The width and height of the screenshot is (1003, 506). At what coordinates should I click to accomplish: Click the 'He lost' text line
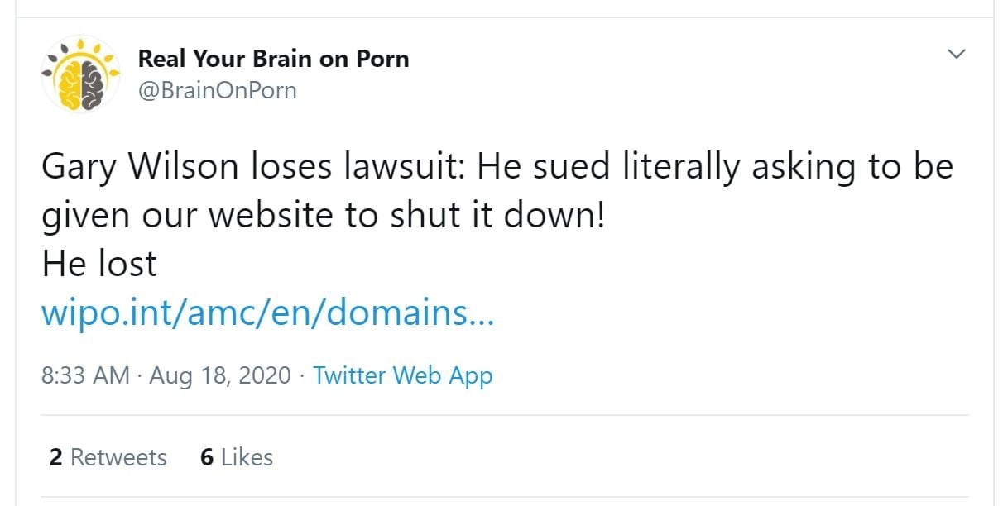[98, 265]
